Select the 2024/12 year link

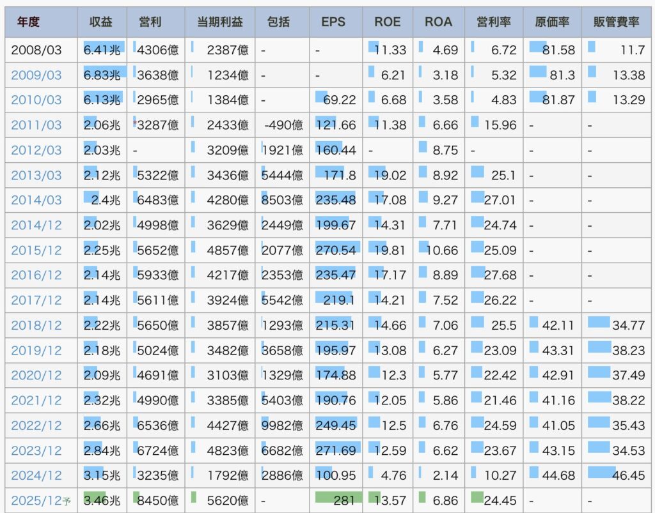coord(36,475)
